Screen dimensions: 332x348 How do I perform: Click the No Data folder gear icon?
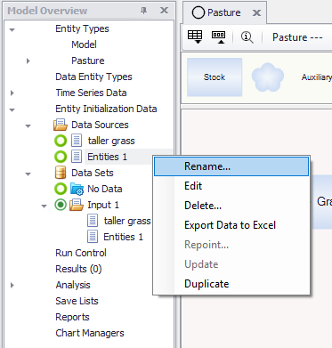click(x=77, y=189)
